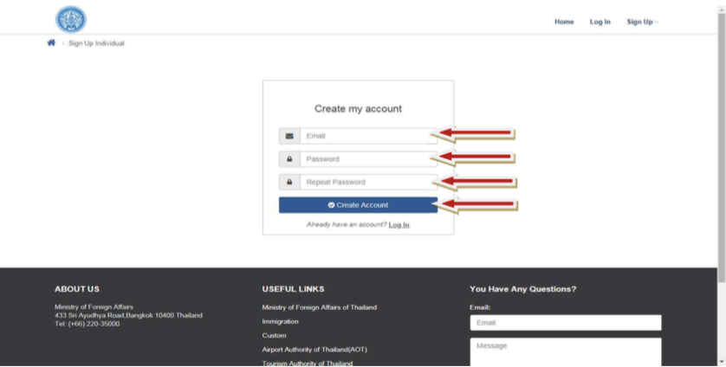726x367 pixels.
Task: Follow the Log In link below the form
Action: [399, 225]
